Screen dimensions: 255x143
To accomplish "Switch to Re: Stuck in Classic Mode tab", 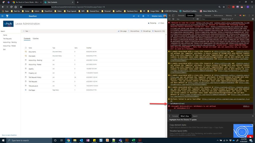I will pos(27,2).
